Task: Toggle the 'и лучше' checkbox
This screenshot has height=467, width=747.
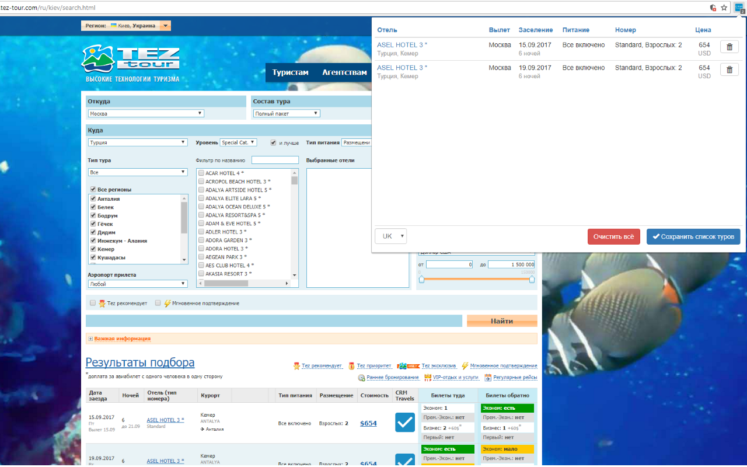Action: (273, 142)
